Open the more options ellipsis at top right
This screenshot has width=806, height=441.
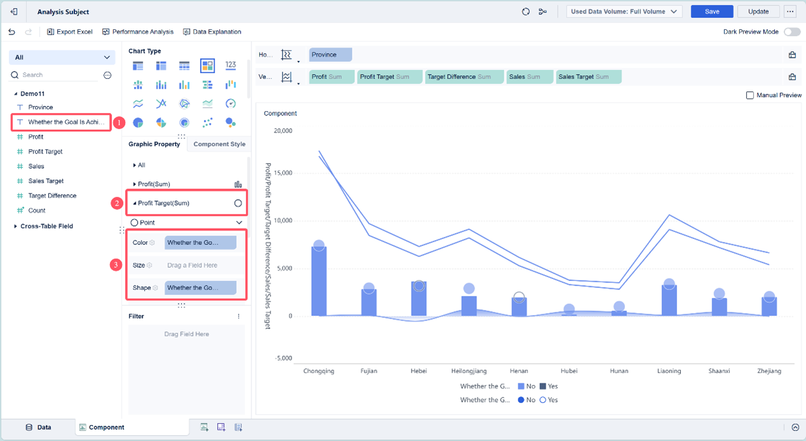point(790,11)
